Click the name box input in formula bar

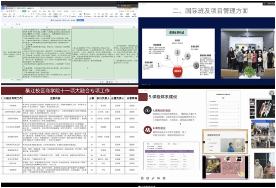coord(8,24)
